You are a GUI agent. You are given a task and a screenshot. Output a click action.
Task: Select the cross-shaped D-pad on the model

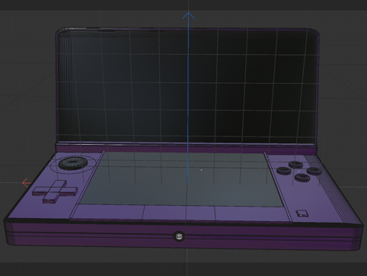[55, 191]
